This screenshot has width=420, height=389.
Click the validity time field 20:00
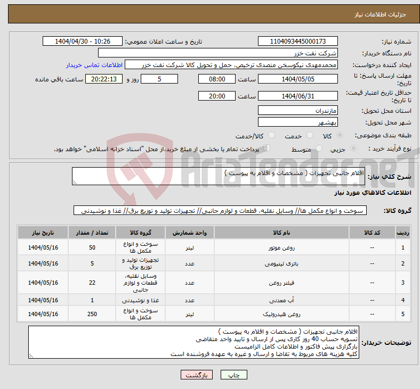click(217, 96)
